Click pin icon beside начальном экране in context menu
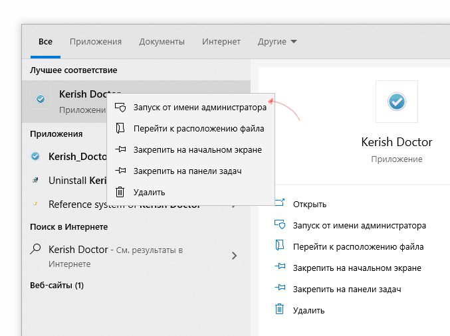450x336 pixels. [120, 149]
